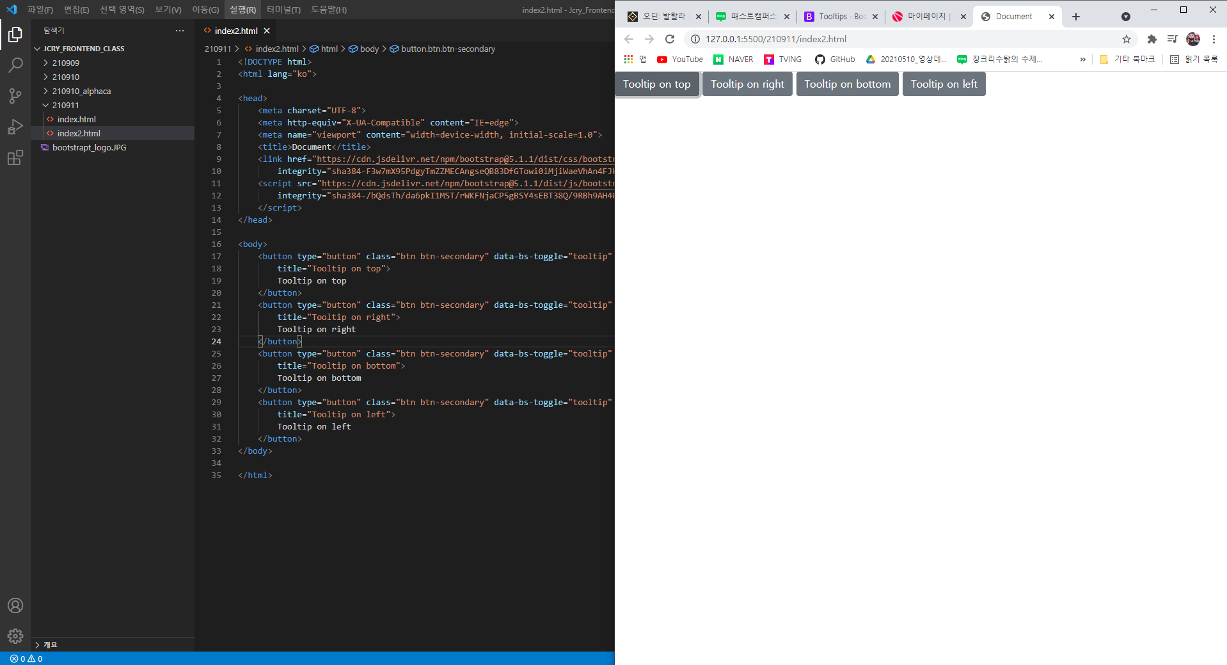Open the Source Control panel

[15, 95]
